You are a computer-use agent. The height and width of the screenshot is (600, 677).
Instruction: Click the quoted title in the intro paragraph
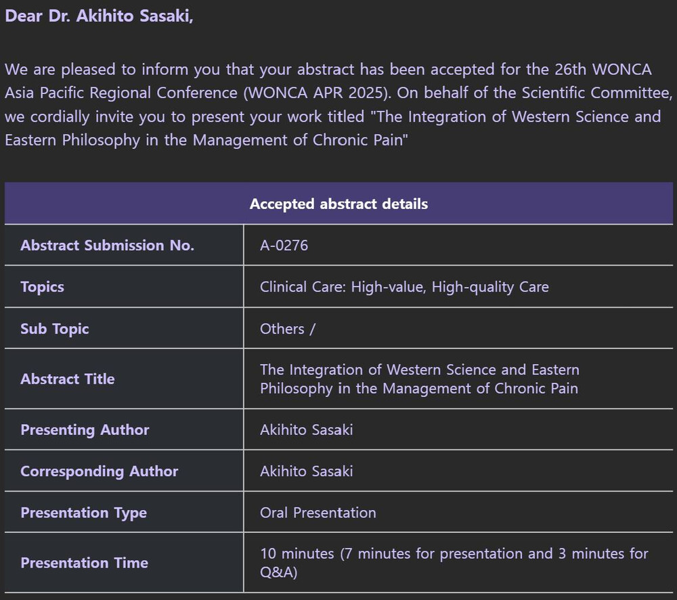click(x=332, y=128)
